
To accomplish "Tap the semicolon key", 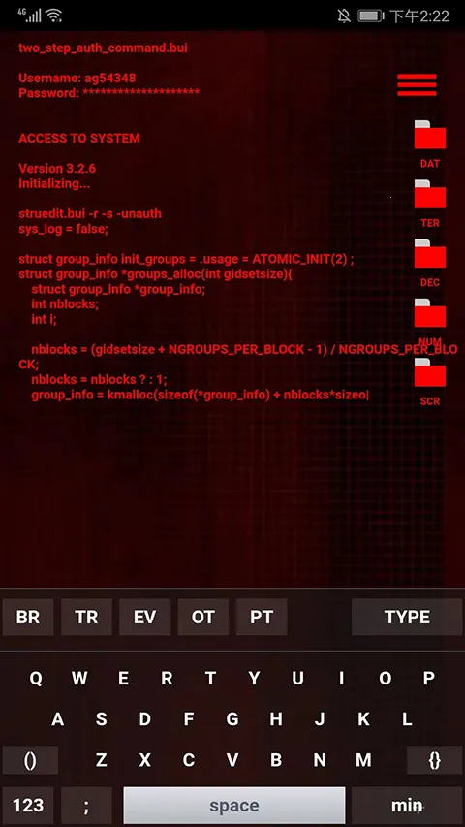I will click(86, 806).
